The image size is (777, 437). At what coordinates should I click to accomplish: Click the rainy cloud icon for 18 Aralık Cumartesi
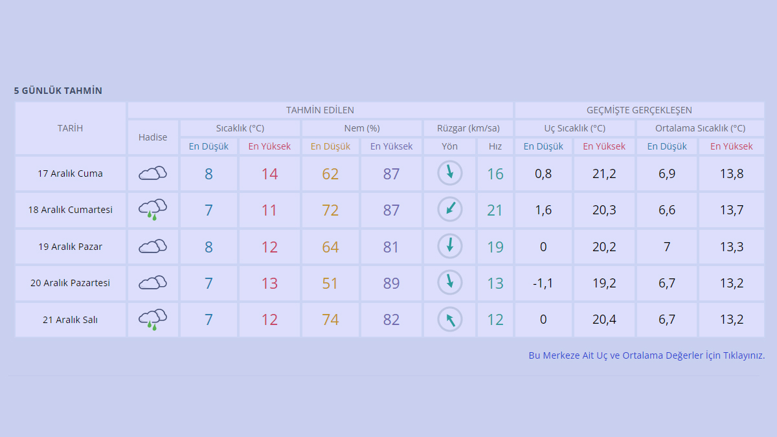pos(153,210)
